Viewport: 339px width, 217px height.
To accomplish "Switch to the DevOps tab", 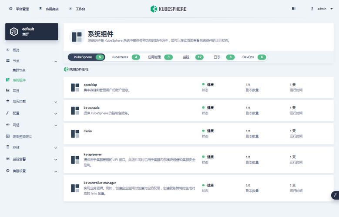I will tap(254, 57).
